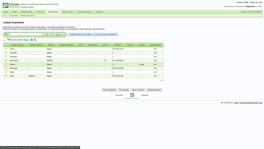Click Welcome DIRECTORDEMO user text

251,12
